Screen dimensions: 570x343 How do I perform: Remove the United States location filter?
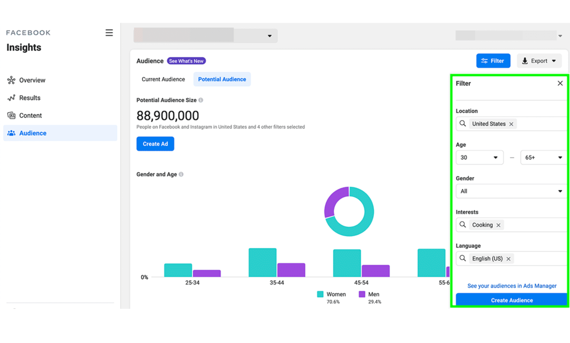click(511, 124)
